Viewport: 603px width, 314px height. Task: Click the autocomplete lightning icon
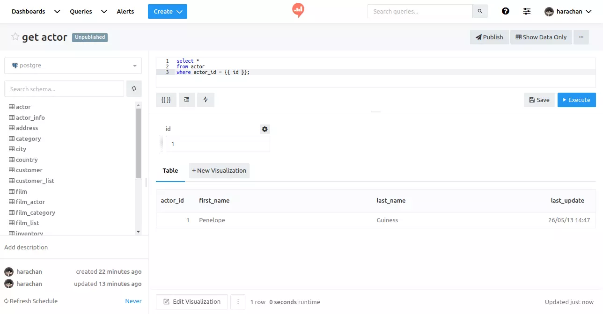click(206, 100)
